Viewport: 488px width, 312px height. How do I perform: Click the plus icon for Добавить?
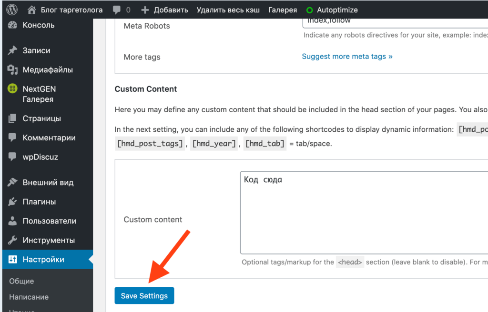point(145,10)
